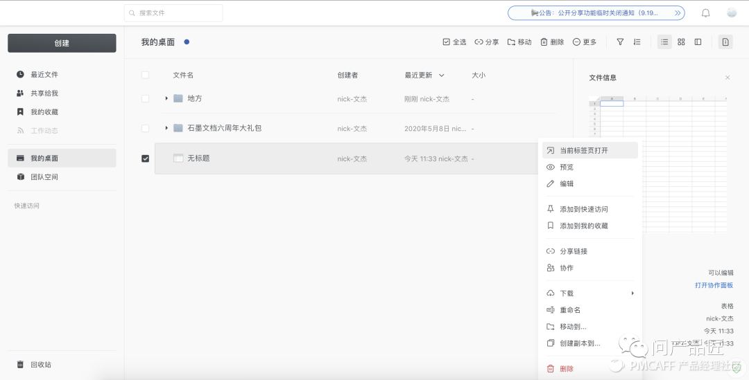749x380 pixels.
Task: Click the 打开协作面板 link
Action: pyautogui.click(x=714, y=285)
